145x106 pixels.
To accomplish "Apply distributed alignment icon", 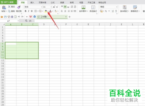I will [75, 11].
